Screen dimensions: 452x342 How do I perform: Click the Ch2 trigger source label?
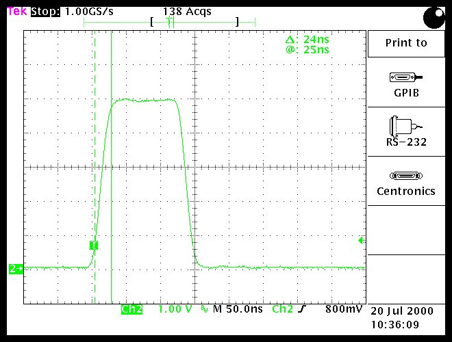click(282, 309)
